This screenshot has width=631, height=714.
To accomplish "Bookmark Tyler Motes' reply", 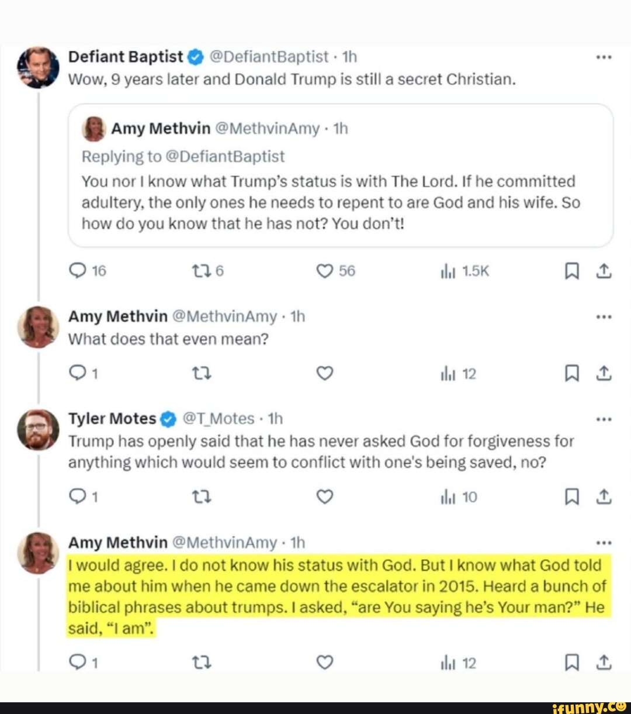I will (x=571, y=497).
